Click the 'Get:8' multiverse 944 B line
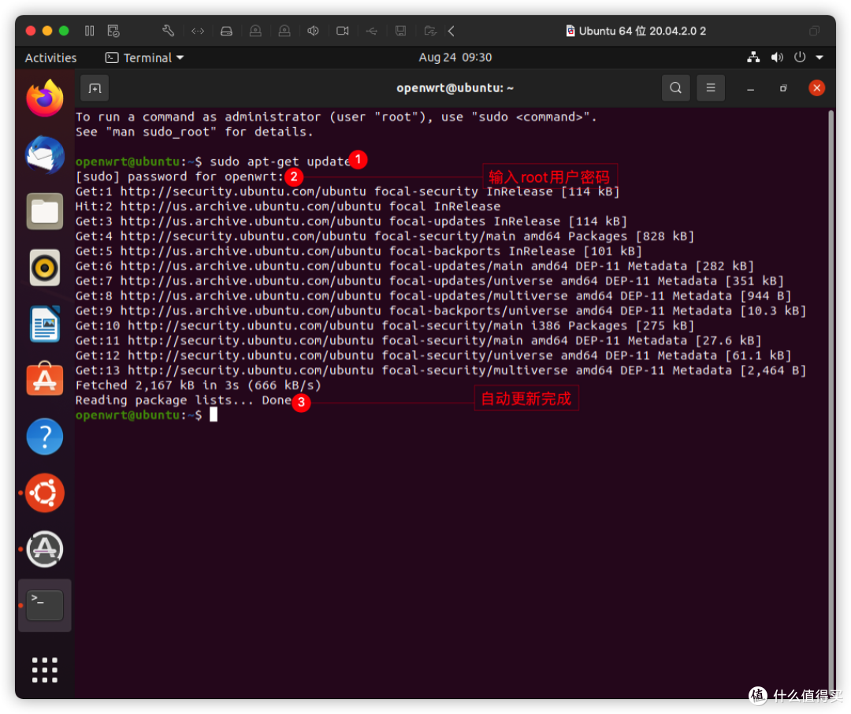This screenshot has width=851, height=714. (x=433, y=296)
